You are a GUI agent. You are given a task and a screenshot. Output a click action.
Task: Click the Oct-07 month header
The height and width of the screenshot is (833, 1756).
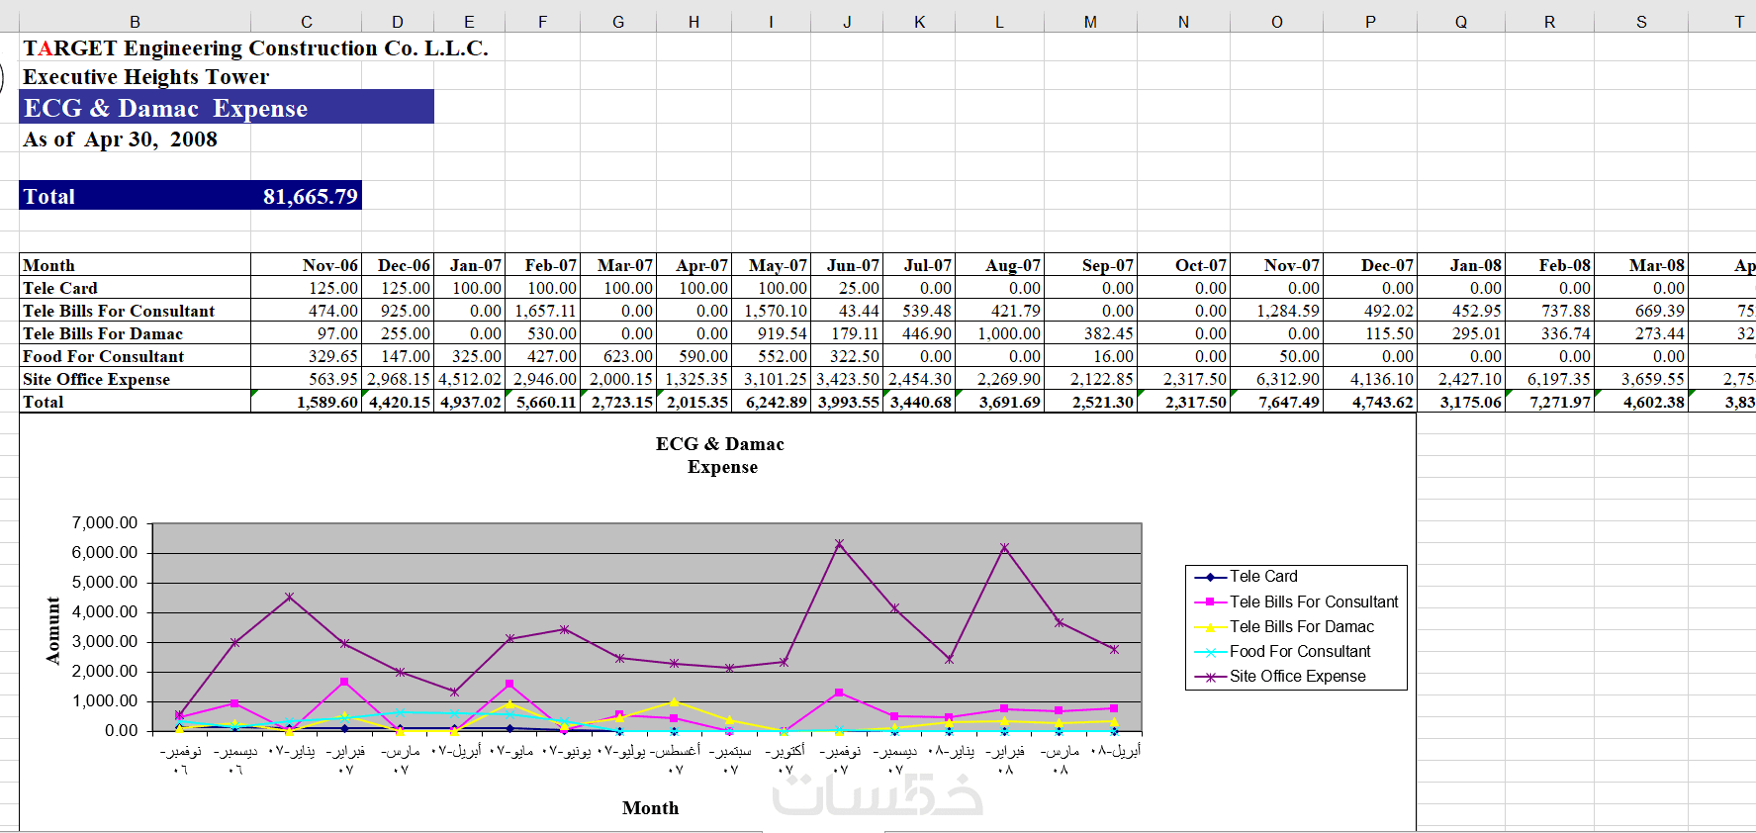(1183, 265)
